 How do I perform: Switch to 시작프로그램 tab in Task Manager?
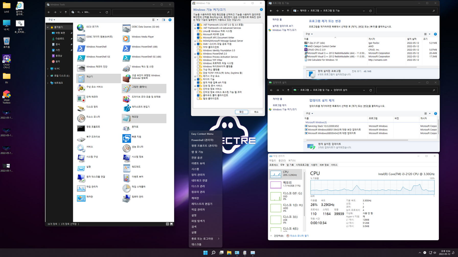[x=302, y=165]
